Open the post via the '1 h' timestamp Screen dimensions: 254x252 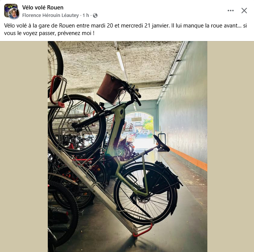86,15
